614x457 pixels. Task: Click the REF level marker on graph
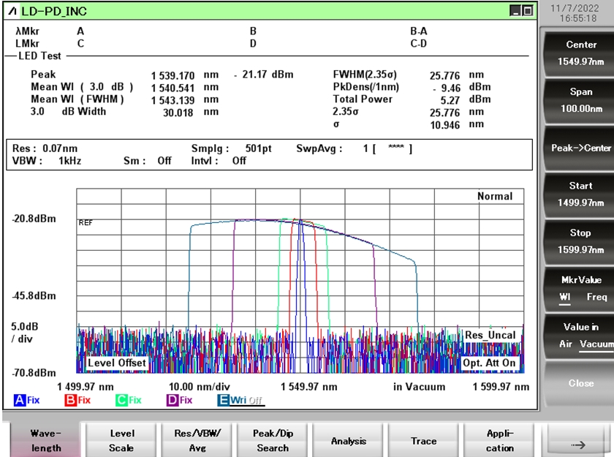coord(86,223)
